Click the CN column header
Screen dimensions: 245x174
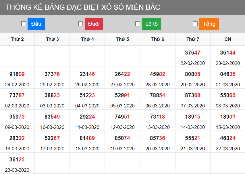(228, 39)
